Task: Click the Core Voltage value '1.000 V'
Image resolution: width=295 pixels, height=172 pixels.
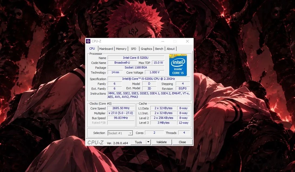Action: (154, 73)
